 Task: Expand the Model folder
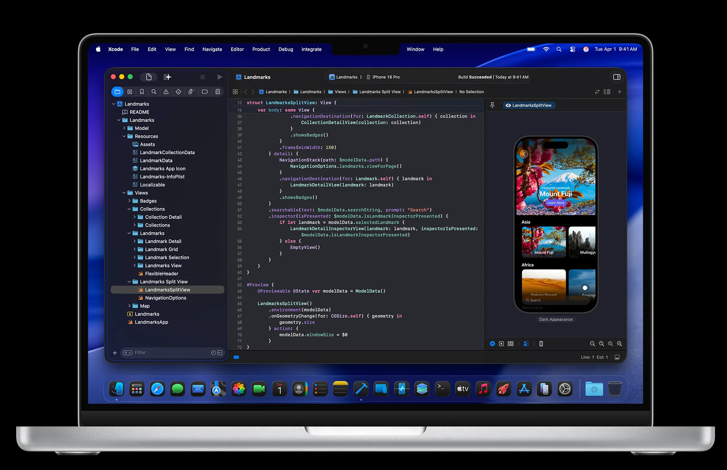coord(124,128)
